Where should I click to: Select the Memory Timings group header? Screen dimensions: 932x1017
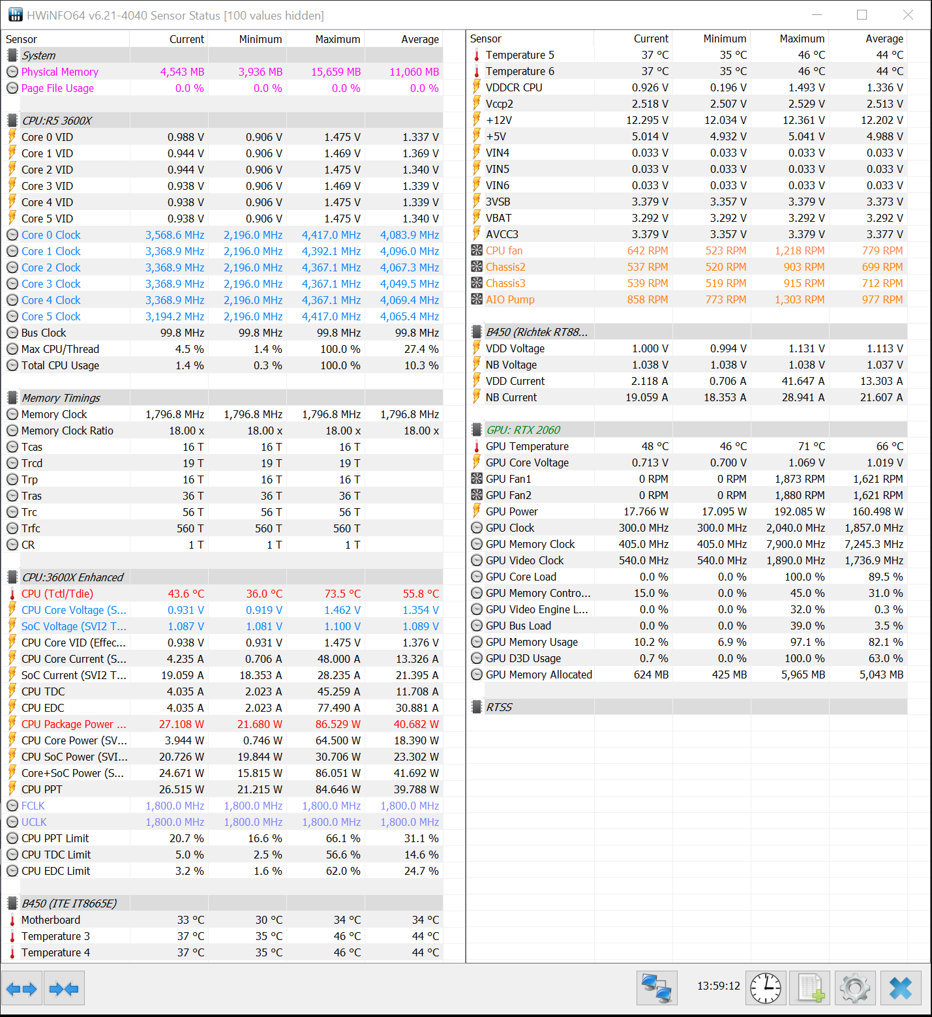(222, 398)
